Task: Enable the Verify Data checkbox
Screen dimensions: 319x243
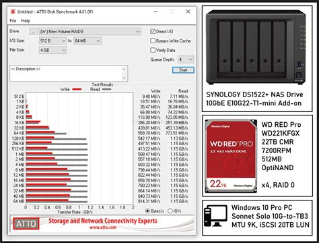Action: coord(153,50)
